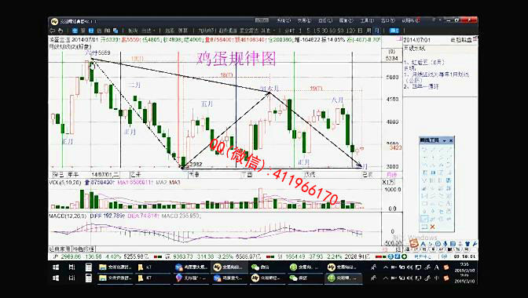Click the wrench settings icon in IME bar
528x298 pixels.
pos(475,244)
